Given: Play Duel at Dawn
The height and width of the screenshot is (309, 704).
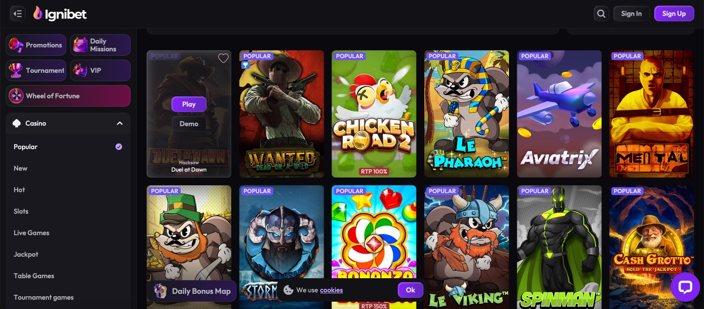Looking at the screenshot, I should pos(189,104).
